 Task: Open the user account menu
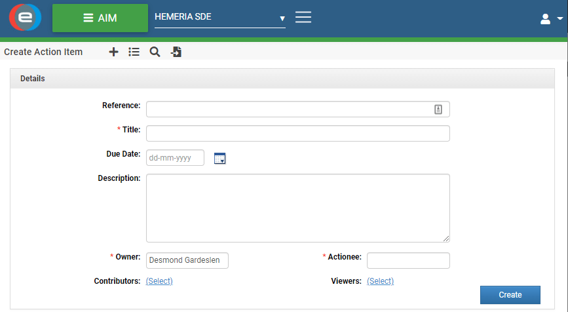[550, 19]
